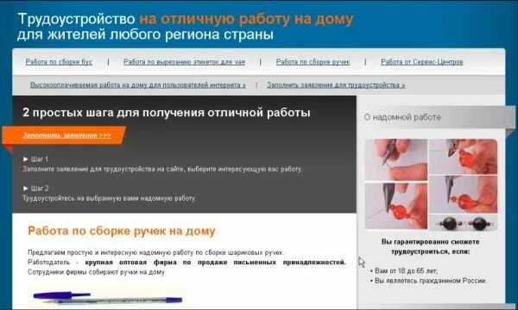This screenshot has height=310, width=518.
Task: Click bold text 'крупная оптовая фирма'
Action: point(131,263)
